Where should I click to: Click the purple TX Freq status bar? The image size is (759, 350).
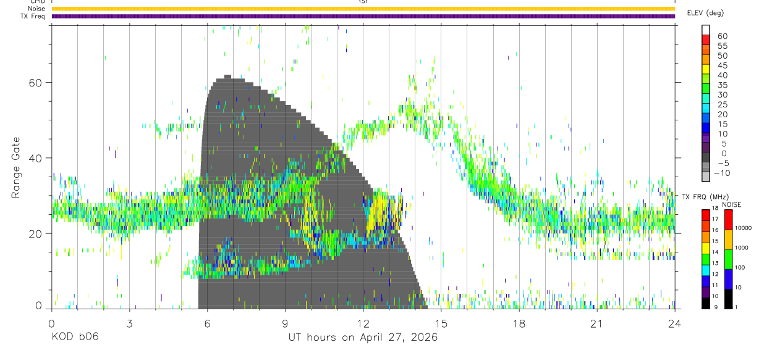pos(363,16)
